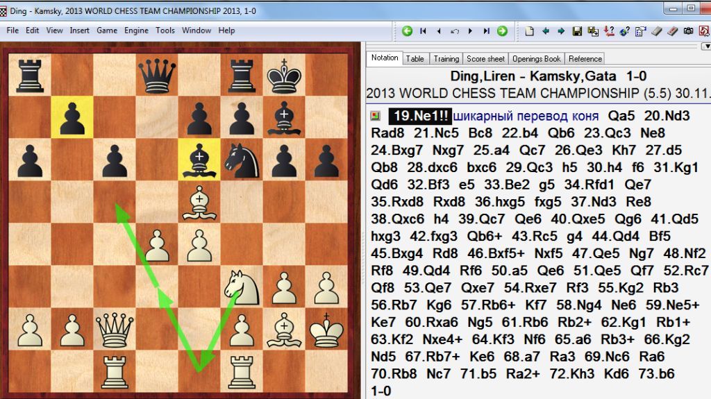Click the highlighted black bishop on e6
The image size is (711, 399).
click(199, 160)
